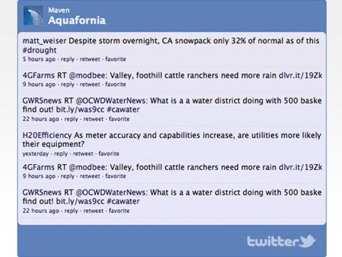Open the first 4GFarms username link

(x=38, y=75)
